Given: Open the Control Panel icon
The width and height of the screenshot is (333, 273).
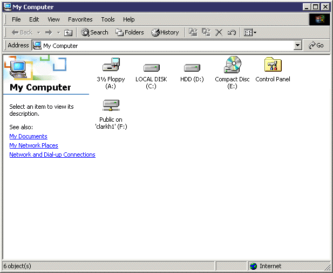Looking at the screenshot, I should click(273, 66).
